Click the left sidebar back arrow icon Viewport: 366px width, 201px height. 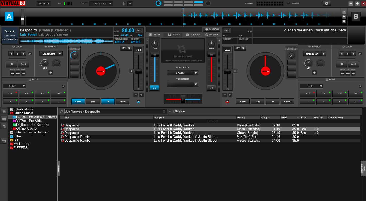point(4,141)
